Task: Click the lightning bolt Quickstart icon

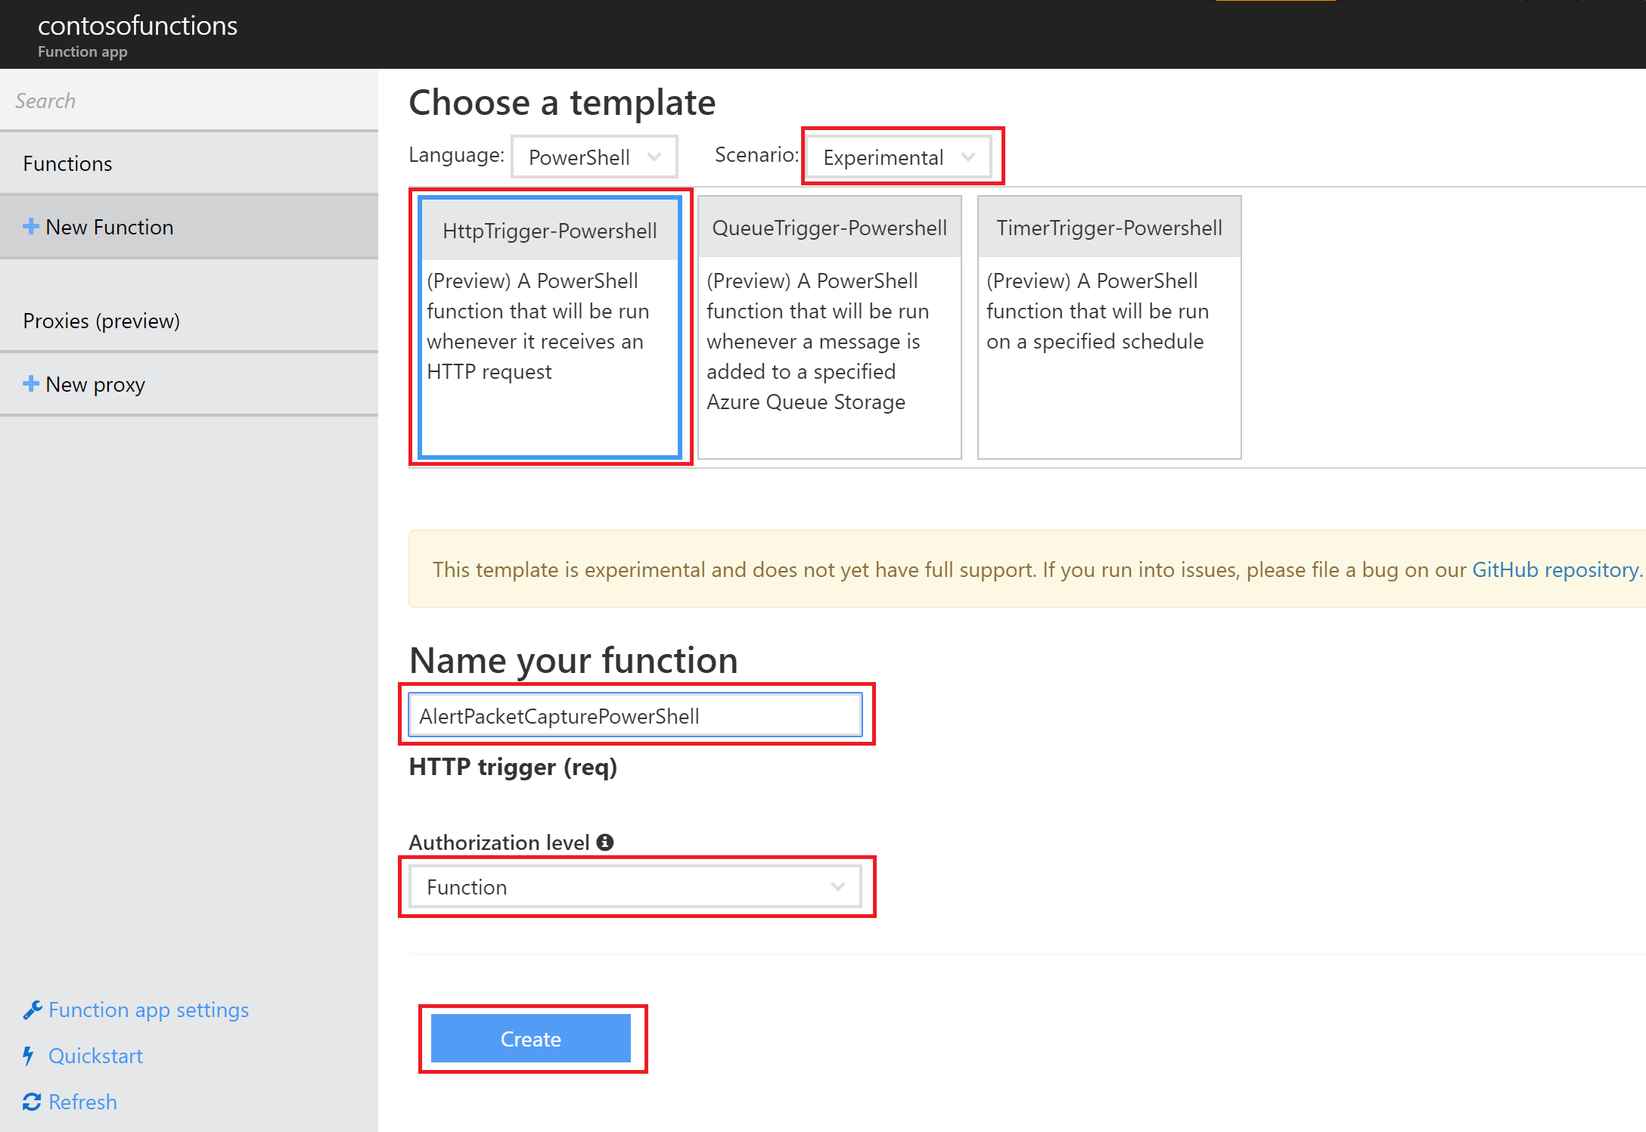Action: (29, 1056)
